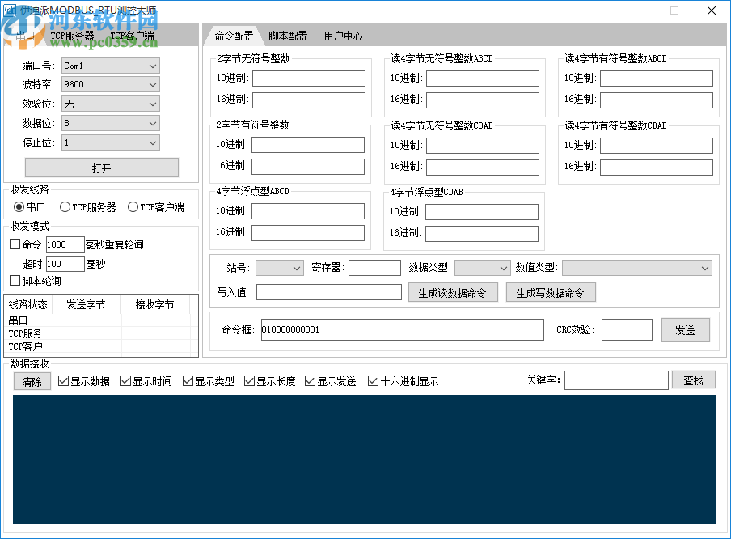Viewport: 731px width, 539px height.
Task: Select the TCP客户端 line option
Action: click(x=132, y=206)
